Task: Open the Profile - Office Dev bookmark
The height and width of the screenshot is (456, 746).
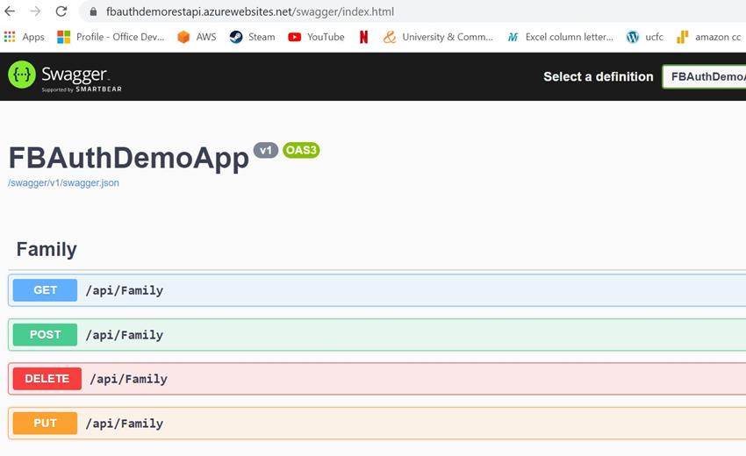Action: tap(111, 37)
